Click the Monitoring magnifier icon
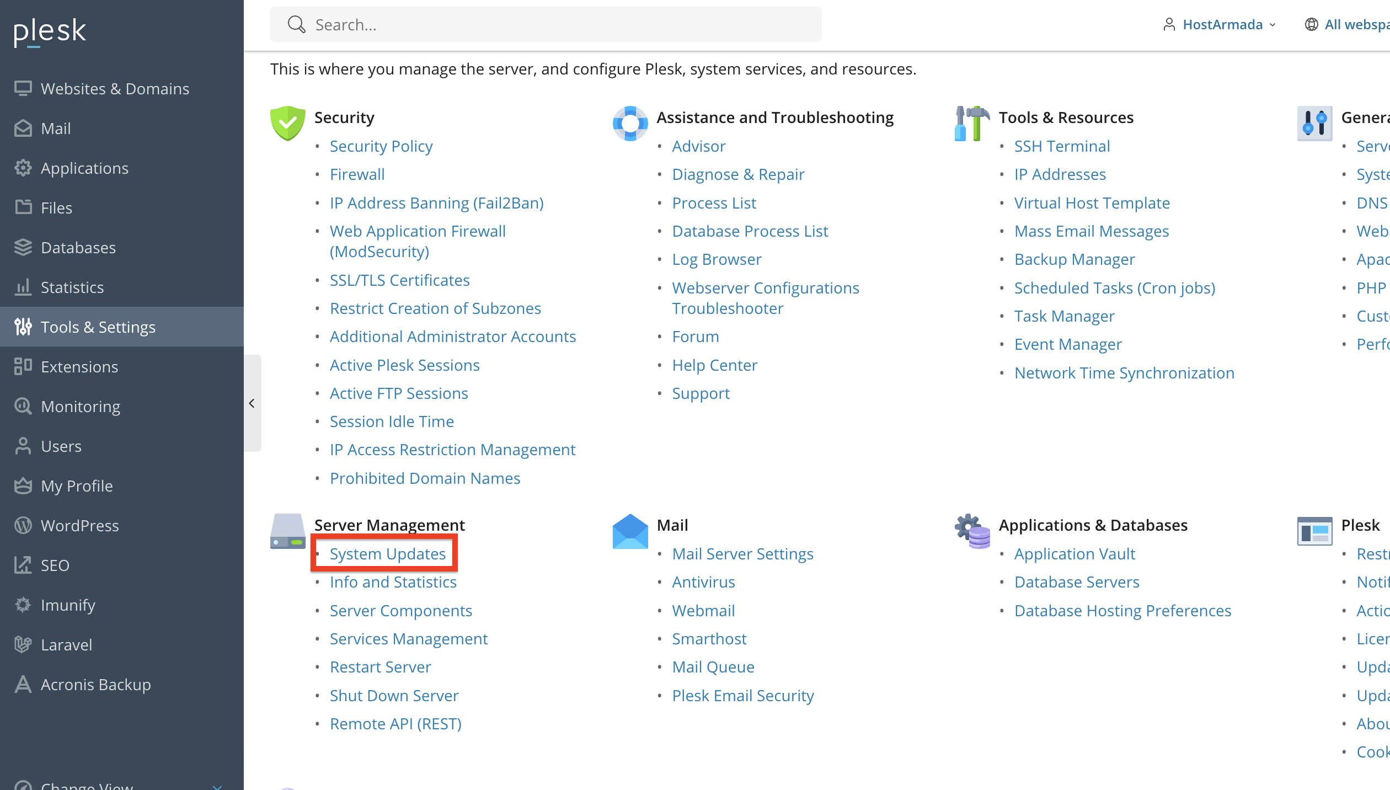Viewport: 1390px width, 790px height. [23, 406]
